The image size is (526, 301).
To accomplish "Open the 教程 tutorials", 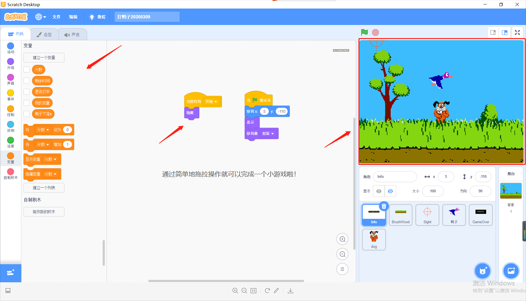I will (x=98, y=17).
